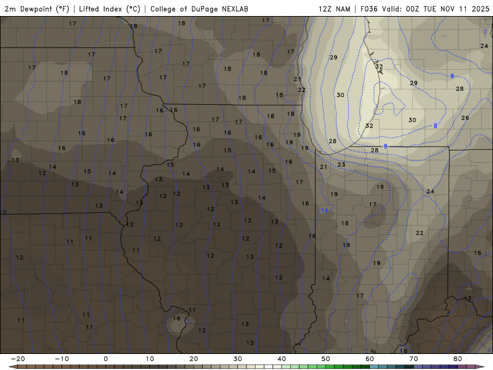Click the -10 label on the color scale
The image size is (493, 370).
[62, 359]
